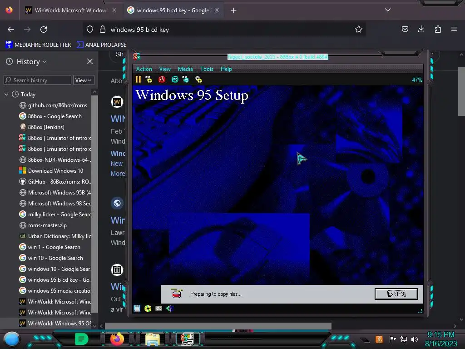Open windows 95 media creation history entry

coord(55,290)
